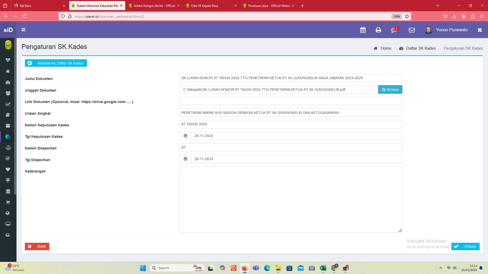Open heartbeat icon in sidebar
The width and height of the screenshot is (488, 274).
point(8,60)
